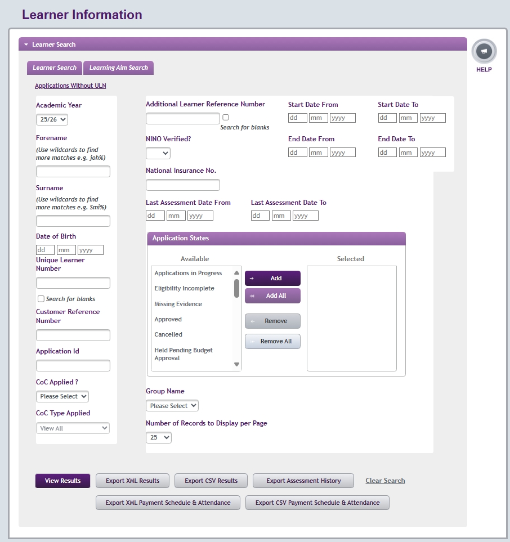Select Approved in the Available states list
The image size is (510, 542).
(168, 319)
